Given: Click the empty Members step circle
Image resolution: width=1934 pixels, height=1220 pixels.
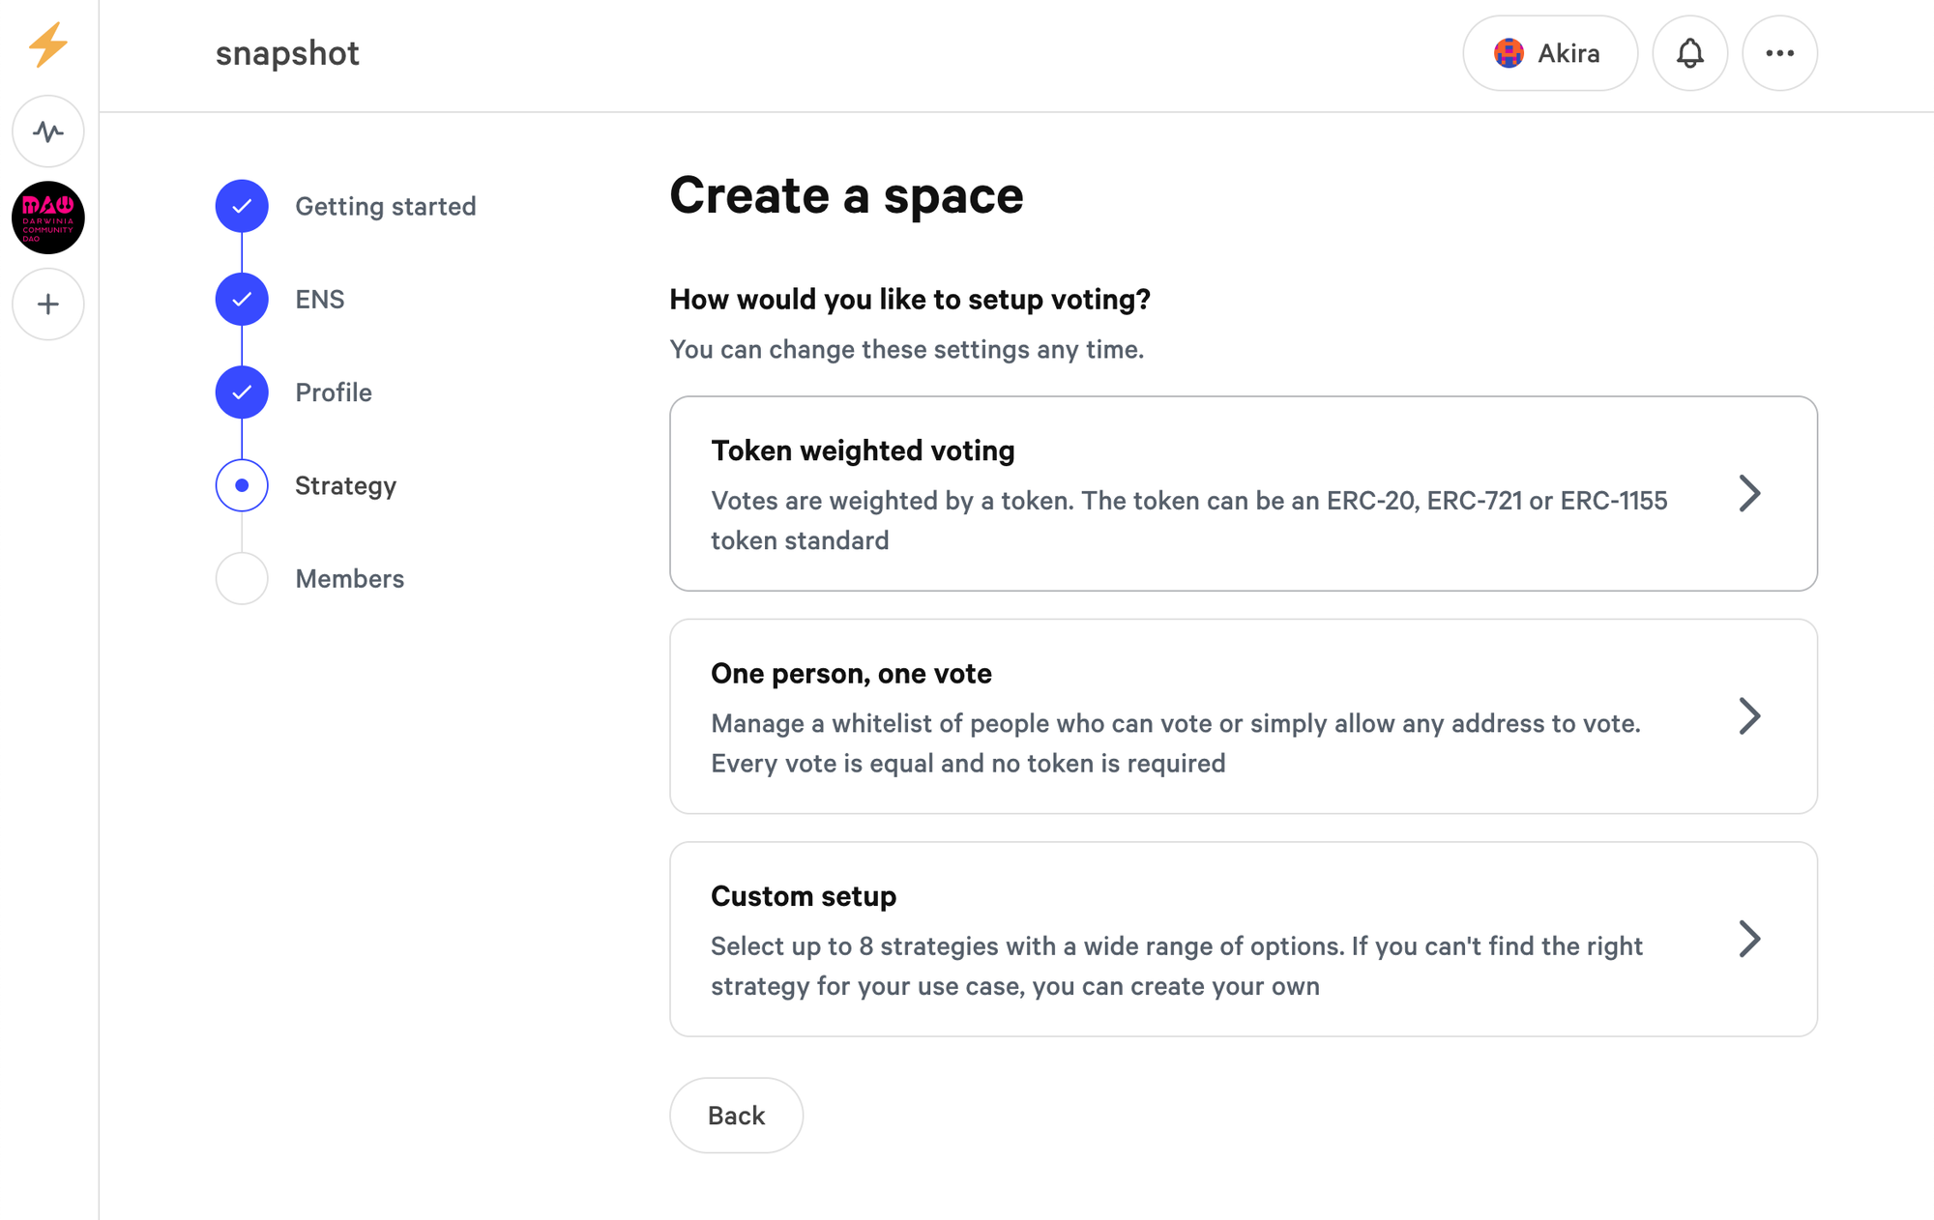Looking at the screenshot, I should click(242, 578).
